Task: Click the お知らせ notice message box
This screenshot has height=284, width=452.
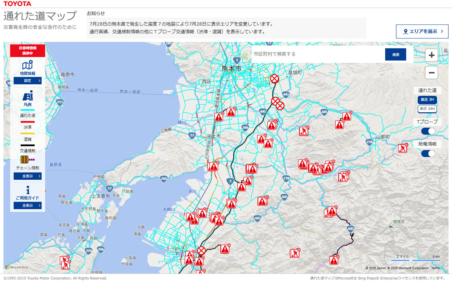Action: 226,28
